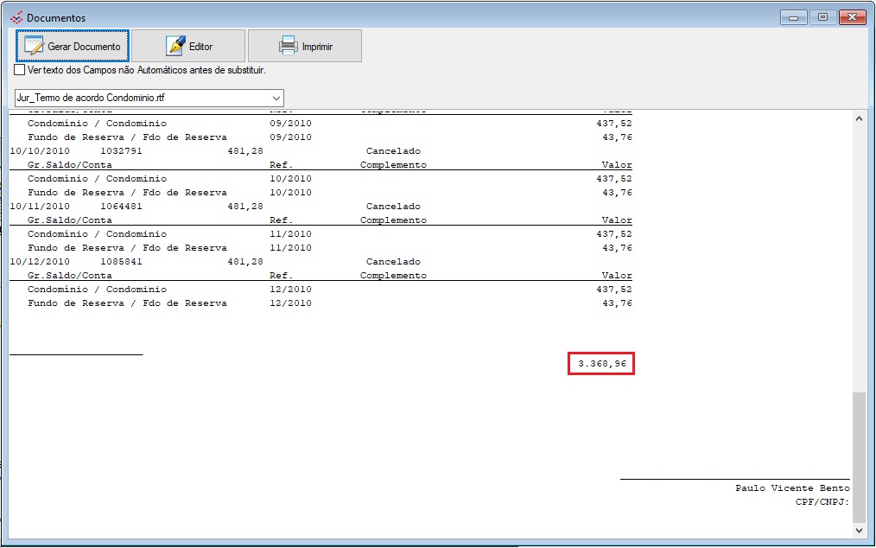Click the empty scrollbar track above the thumb
The width and height of the screenshot is (876, 548).
coord(858,259)
